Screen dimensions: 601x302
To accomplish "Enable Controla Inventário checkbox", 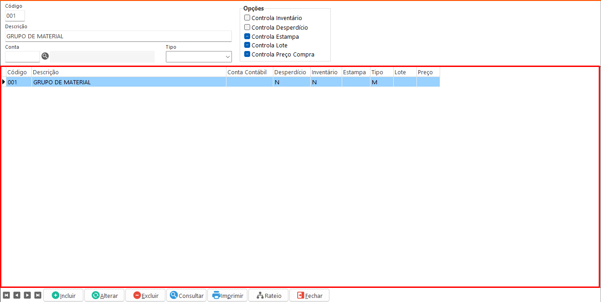I will [x=247, y=18].
